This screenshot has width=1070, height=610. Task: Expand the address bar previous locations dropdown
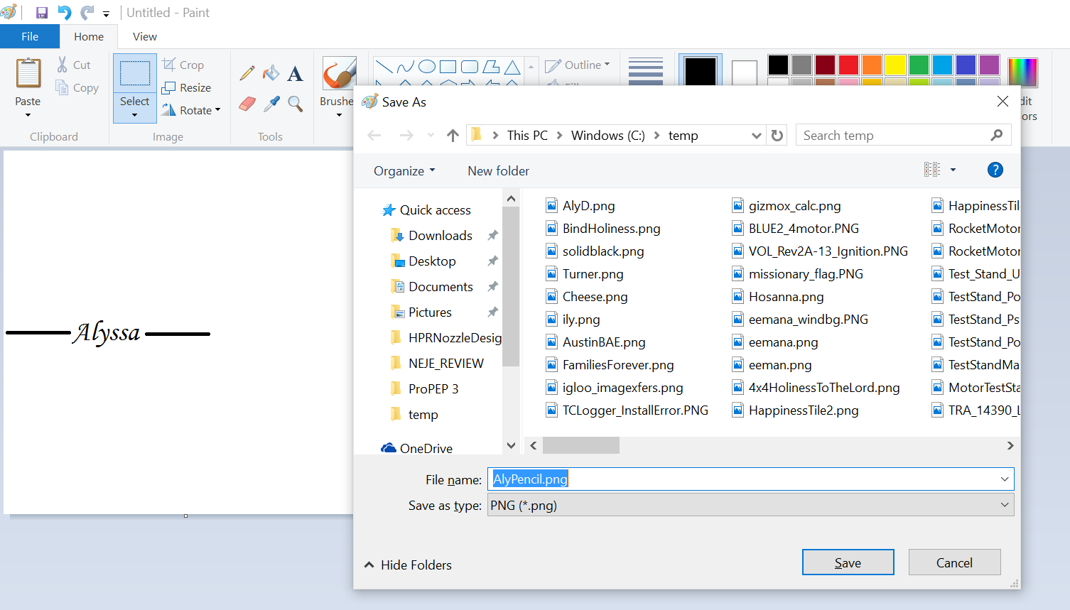(x=756, y=135)
